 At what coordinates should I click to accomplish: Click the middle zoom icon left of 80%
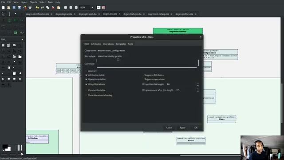[x=71, y=8]
